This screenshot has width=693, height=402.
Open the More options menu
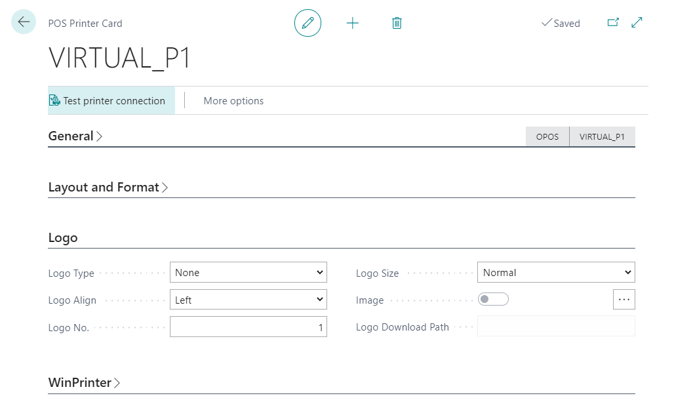[233, 101]
